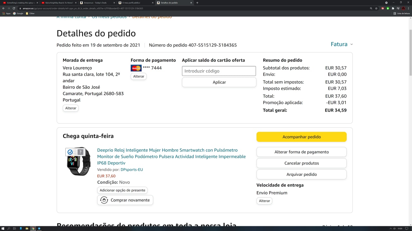Open a new browser tab
This screenshot has width=412, height=231.
tap(197, 3)
